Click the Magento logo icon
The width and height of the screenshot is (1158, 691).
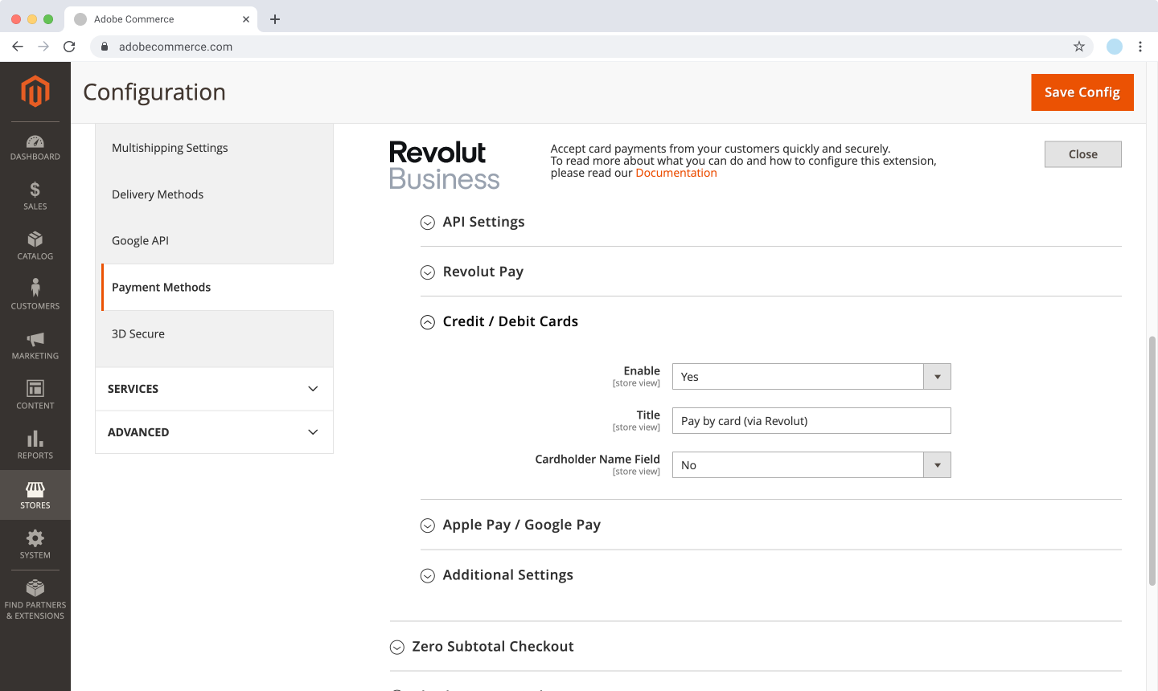click(x=35, y=92)
